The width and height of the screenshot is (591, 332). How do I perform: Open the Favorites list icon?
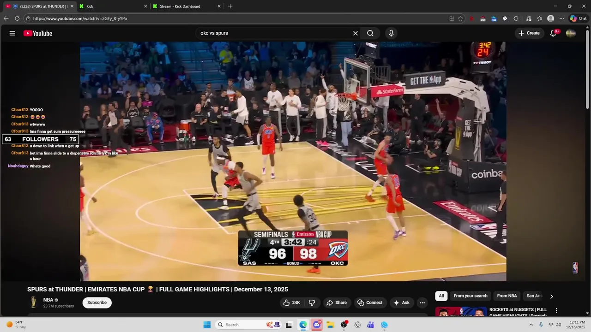(x=539, y=18)
